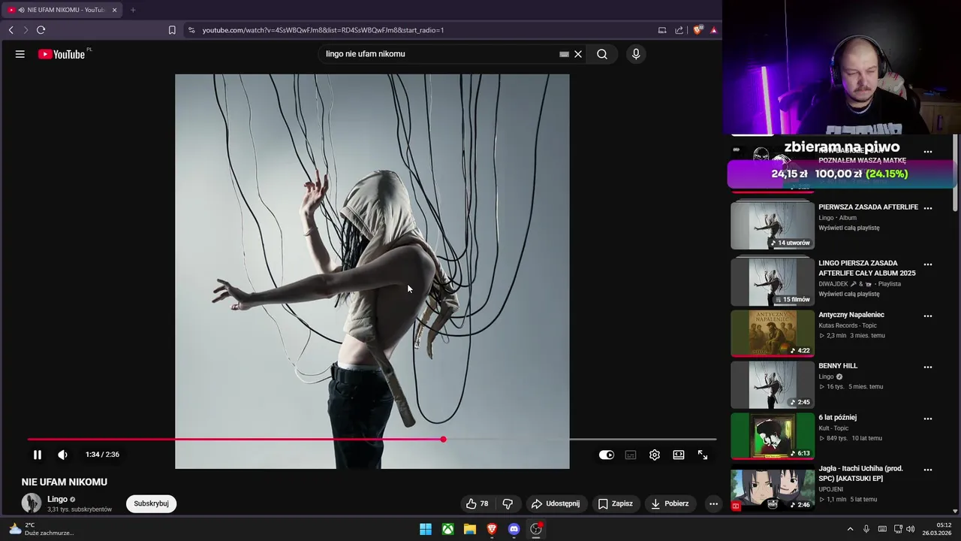961x541 pixels.
Task: Dislike the video with thumbs down
Action: point(508,503)
